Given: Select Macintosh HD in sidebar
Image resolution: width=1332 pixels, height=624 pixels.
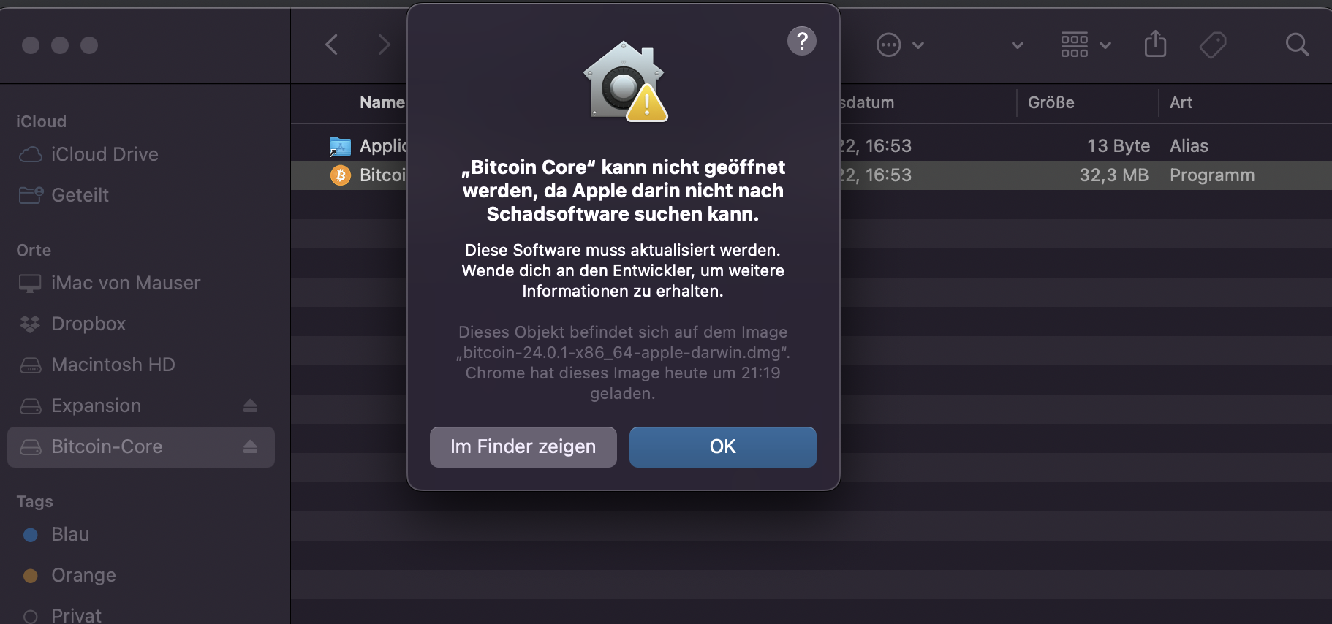Looking at the screenshot, I should (x=113, y=365).
